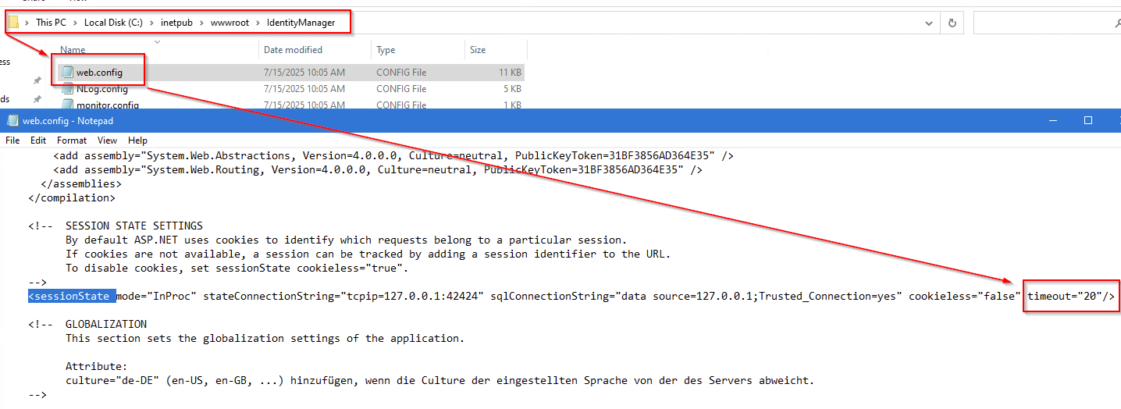Click the culture="de-DE" text line
Image resolution: width=1121 pixels, height=409 pixels.
pos(440,381)
